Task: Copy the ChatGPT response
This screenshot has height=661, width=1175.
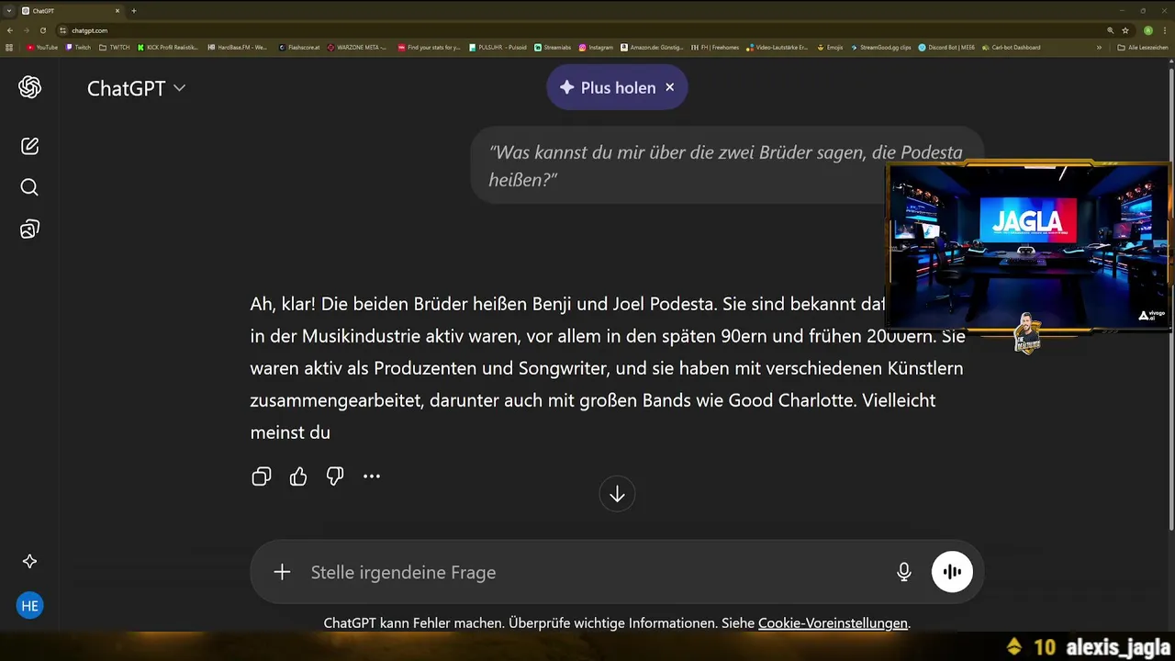Action: coord(262,476)
